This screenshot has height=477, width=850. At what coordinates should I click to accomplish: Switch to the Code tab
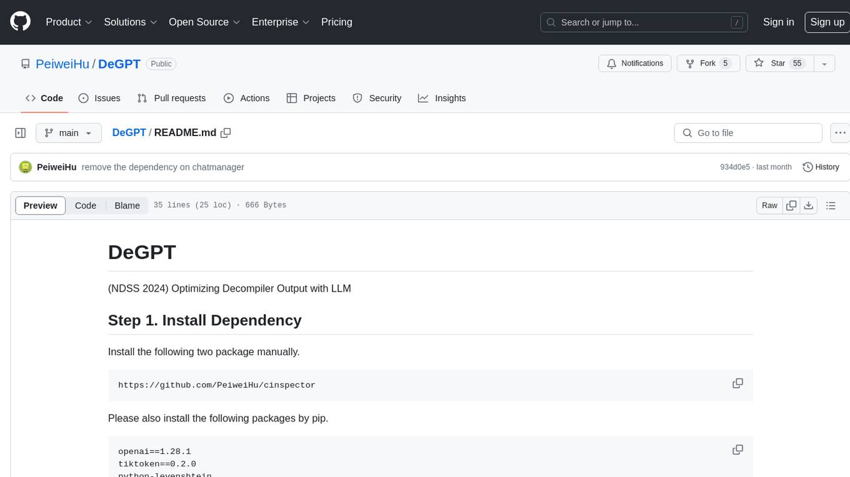[44, 98]
